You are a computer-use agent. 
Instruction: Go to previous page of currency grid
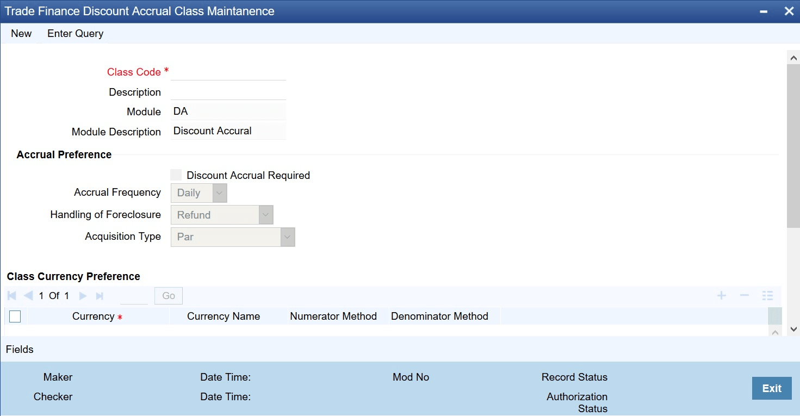[28, 296]
